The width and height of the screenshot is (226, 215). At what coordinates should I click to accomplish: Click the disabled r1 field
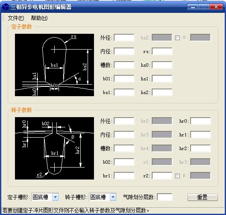coord(162,162)
